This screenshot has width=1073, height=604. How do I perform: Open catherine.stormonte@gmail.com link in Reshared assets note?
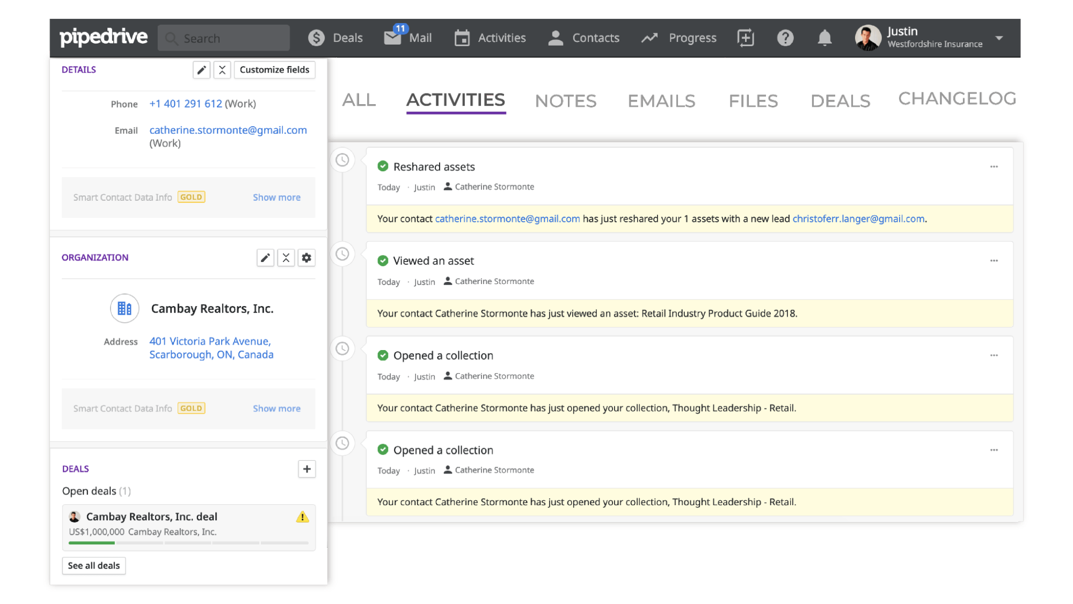coord(507,219)
